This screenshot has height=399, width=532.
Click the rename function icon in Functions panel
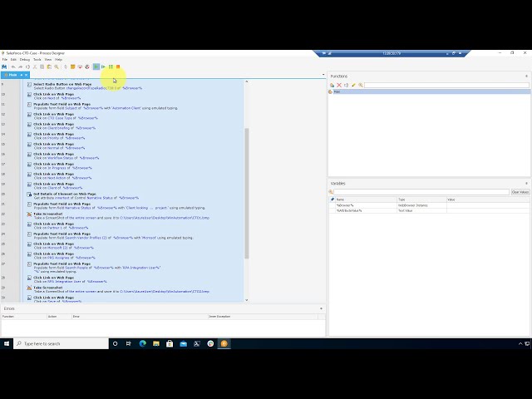coord(346,85)
